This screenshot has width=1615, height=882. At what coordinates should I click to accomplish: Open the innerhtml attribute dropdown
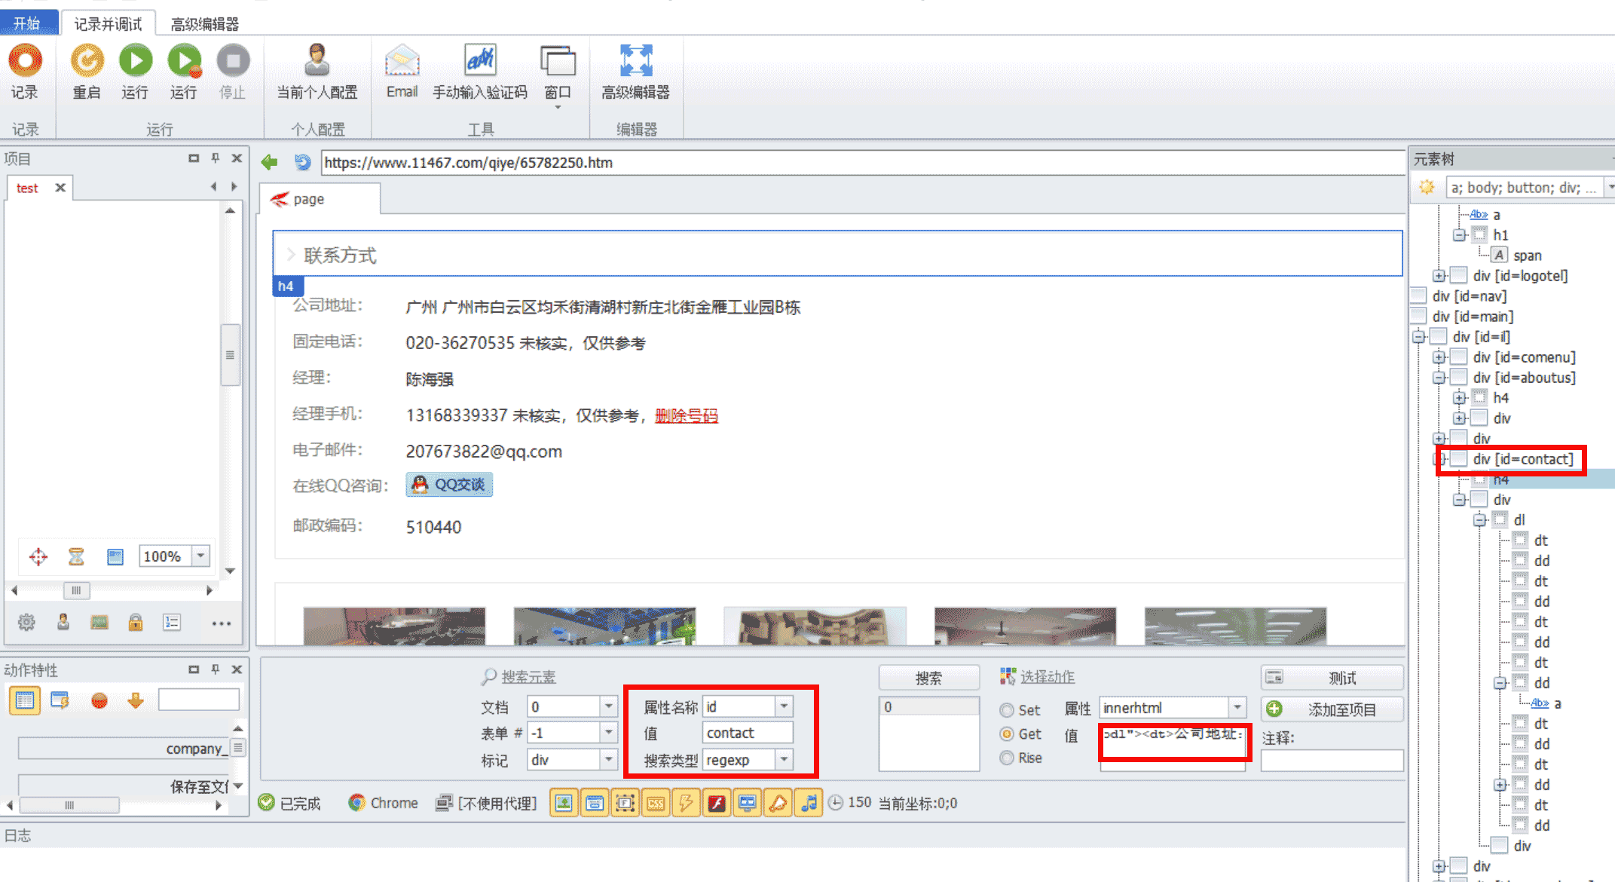pos(1237,708)
